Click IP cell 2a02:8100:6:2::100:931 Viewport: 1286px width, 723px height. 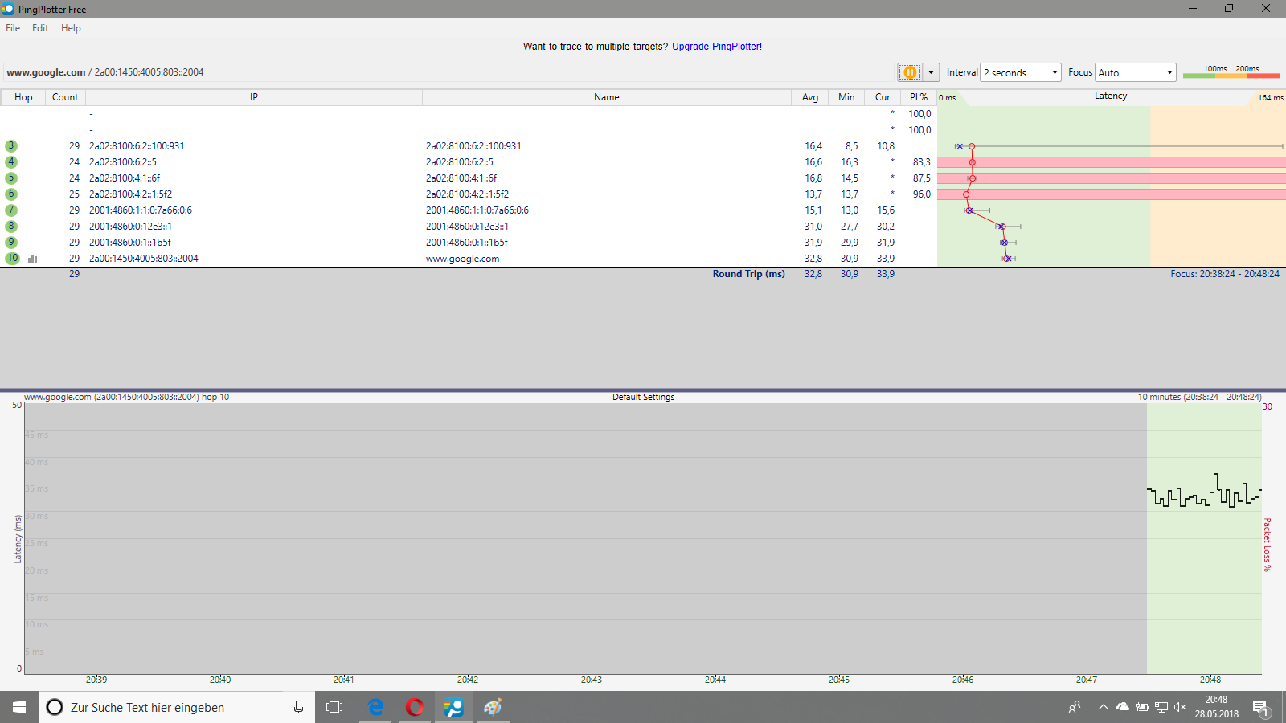click(137, 146)
